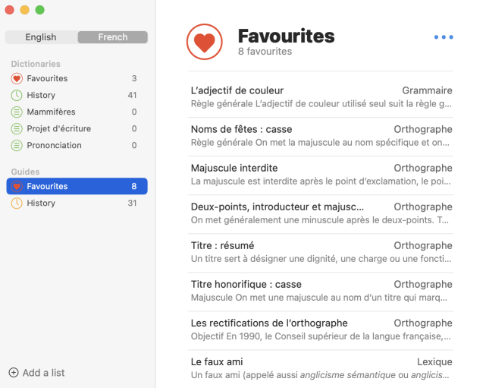
Task: Click the Prononciation list icon
Action: point(17,145)
